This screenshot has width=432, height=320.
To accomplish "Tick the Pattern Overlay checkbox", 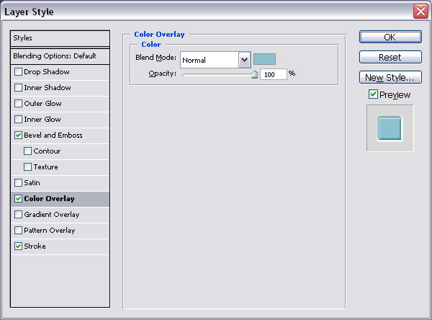I will (x=18, y=231).
